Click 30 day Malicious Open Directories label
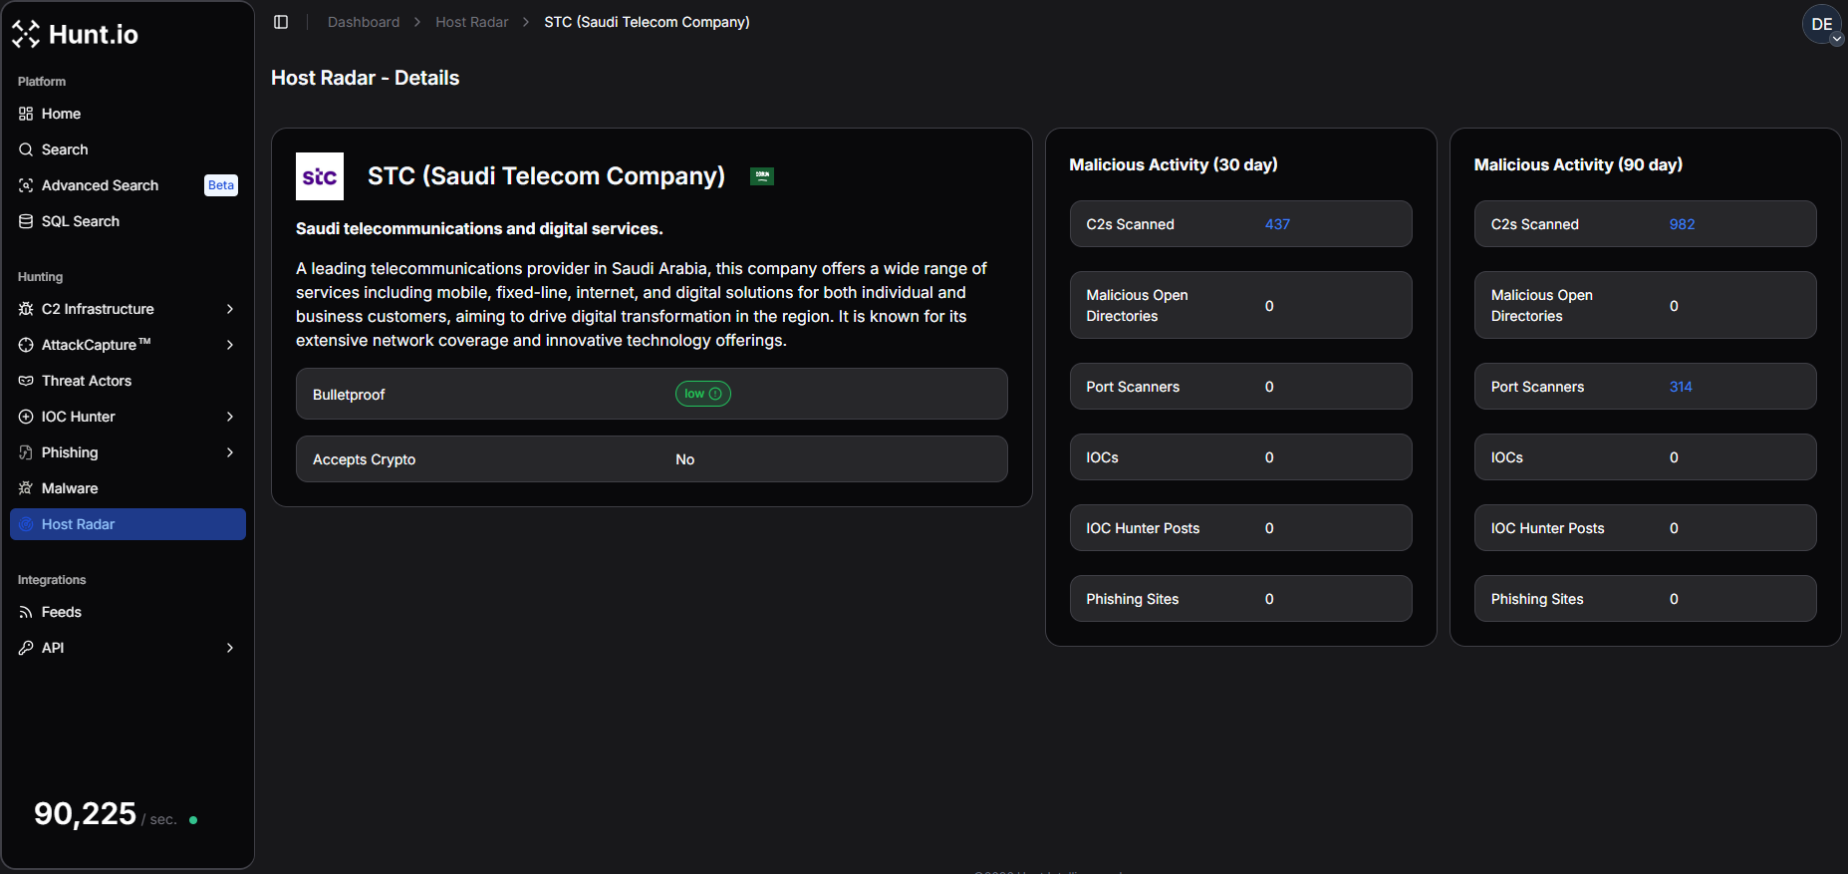Image resolution: width=1848 pixels, height=874 pixels. 1137,306
